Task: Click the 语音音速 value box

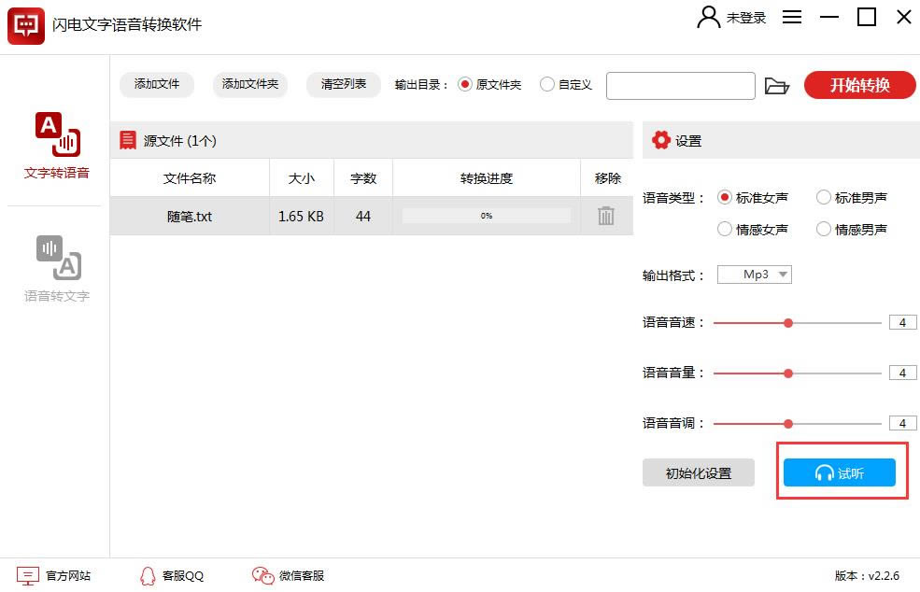Action: (x=903, y=322)
